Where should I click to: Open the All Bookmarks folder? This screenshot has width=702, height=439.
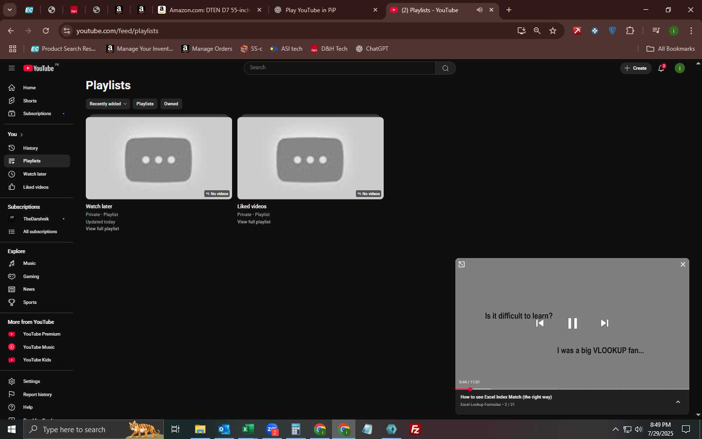tap(671, 49)
